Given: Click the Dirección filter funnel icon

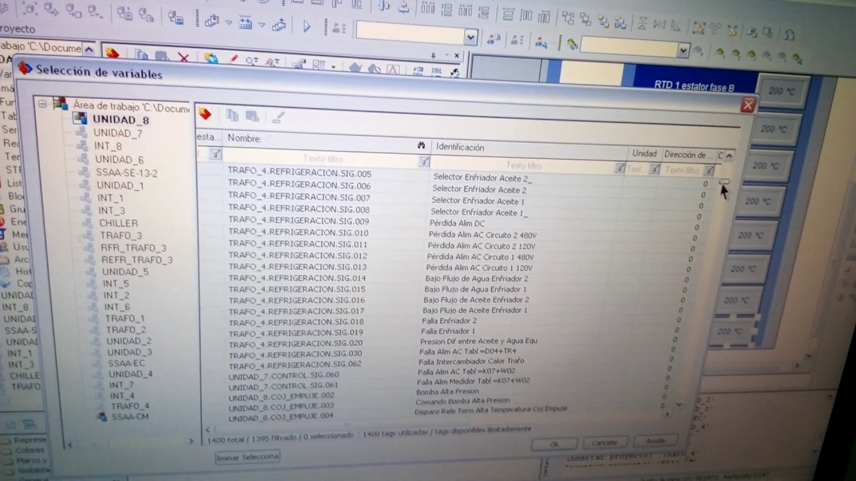Looking at the screenshot, I should click(709, 170).
